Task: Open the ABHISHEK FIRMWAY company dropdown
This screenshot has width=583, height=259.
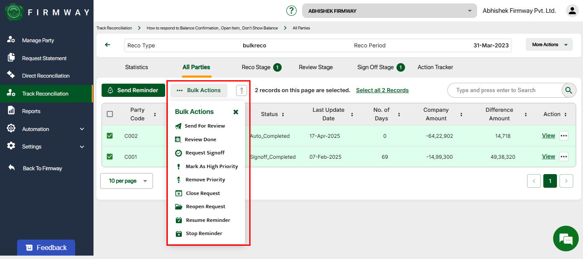Action: click(x=389, y=11)
